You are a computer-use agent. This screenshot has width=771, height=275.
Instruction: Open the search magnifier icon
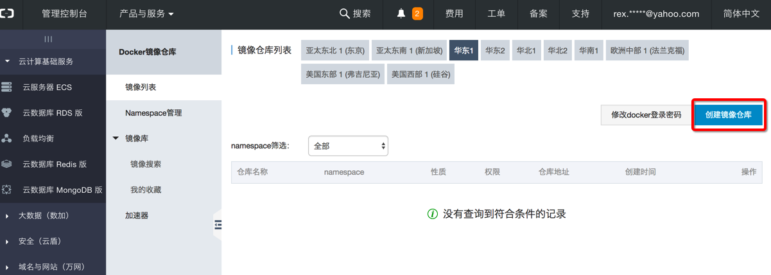(344, 13)
